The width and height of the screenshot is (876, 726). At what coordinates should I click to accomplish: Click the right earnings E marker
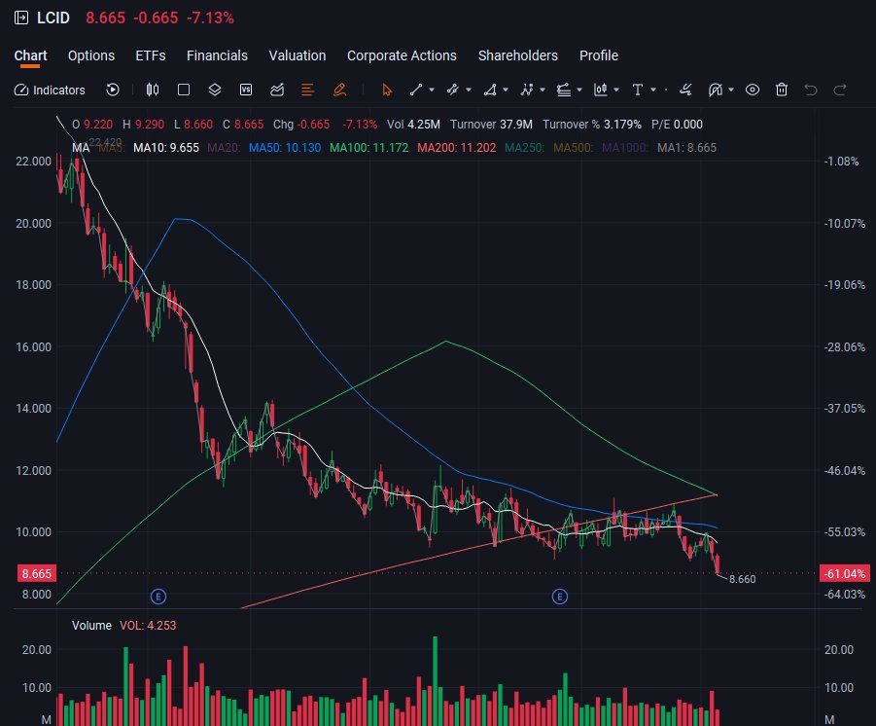pyautogui.click(x=560, y=597)
